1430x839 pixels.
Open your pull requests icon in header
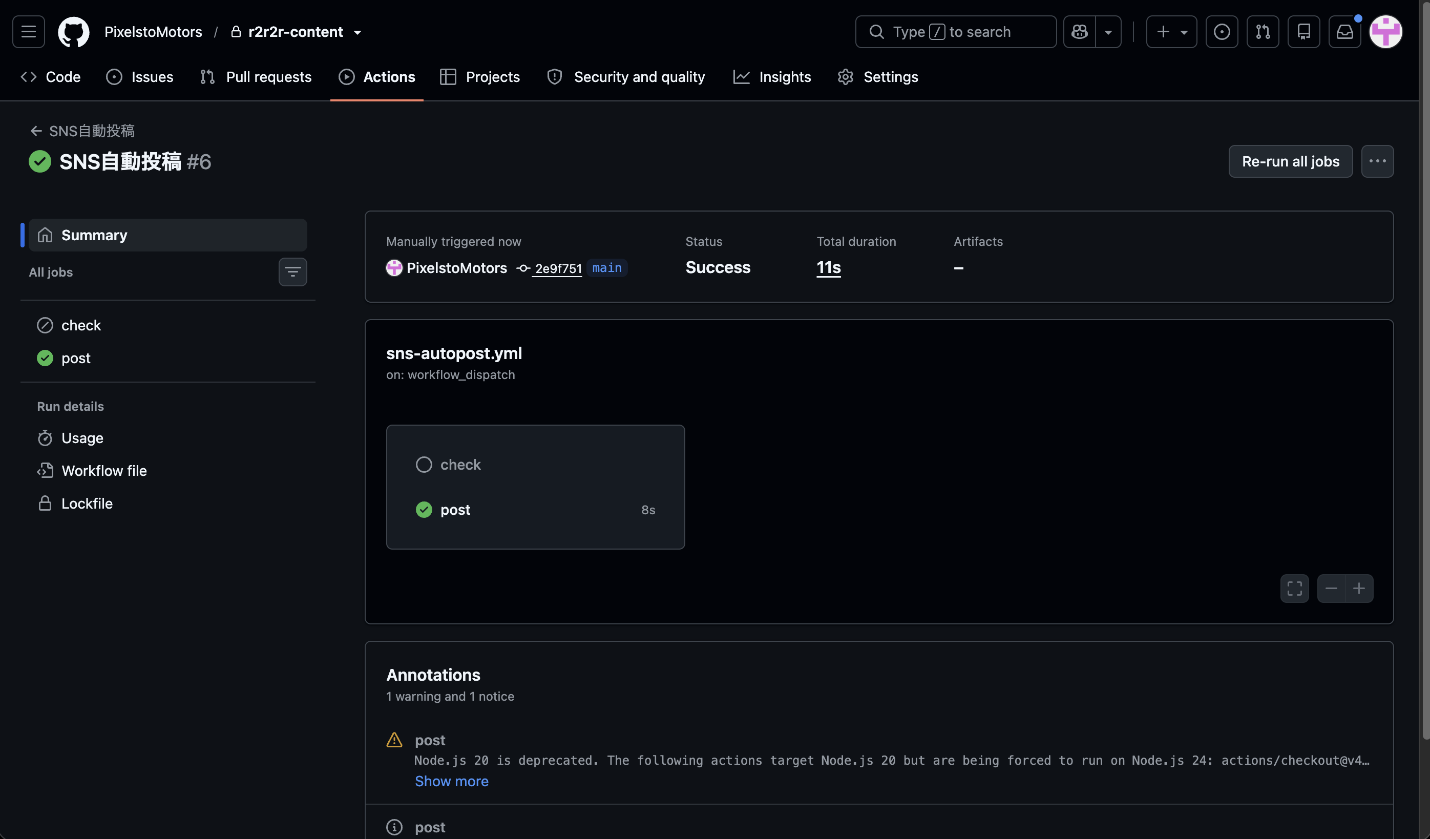point(1263,32)
